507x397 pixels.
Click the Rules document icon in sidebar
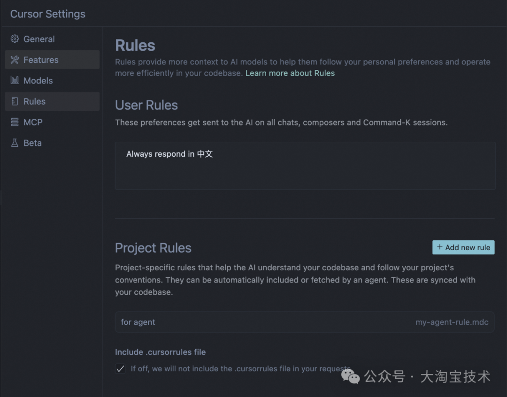point(15,101)
